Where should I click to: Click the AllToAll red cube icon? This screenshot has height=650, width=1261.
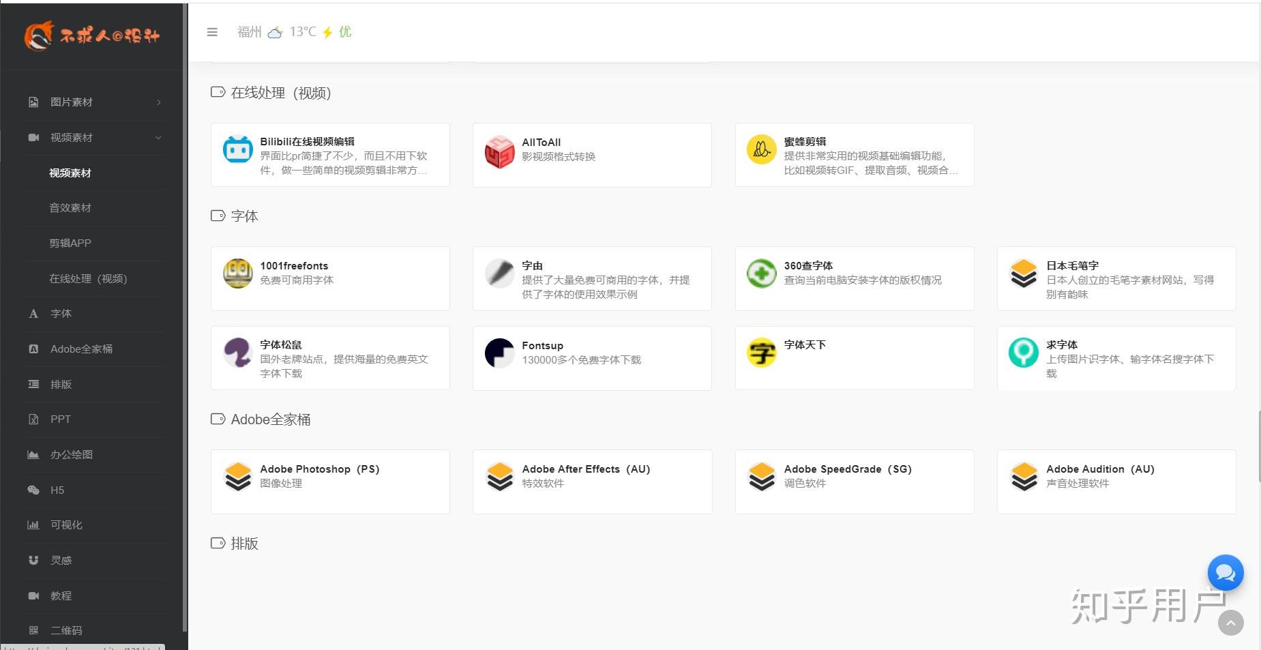click(500, 151)
